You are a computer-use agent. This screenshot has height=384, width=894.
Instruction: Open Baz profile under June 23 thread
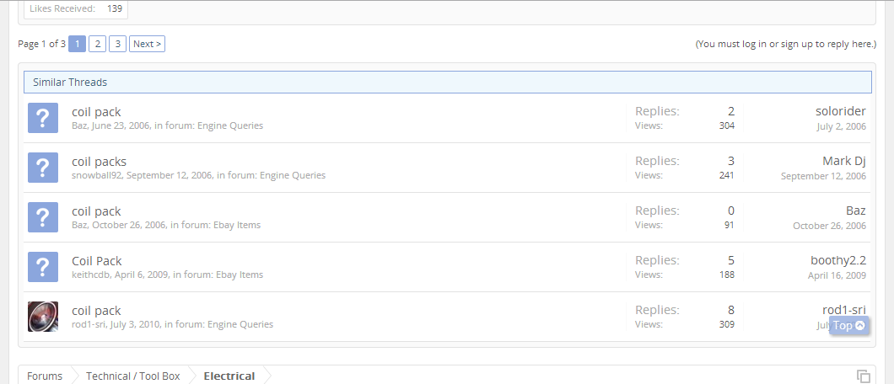click(79, 125)
